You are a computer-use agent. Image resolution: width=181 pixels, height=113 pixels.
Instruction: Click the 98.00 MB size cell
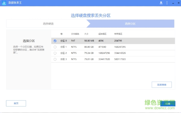pyautogui.click(x=89, y=41)
